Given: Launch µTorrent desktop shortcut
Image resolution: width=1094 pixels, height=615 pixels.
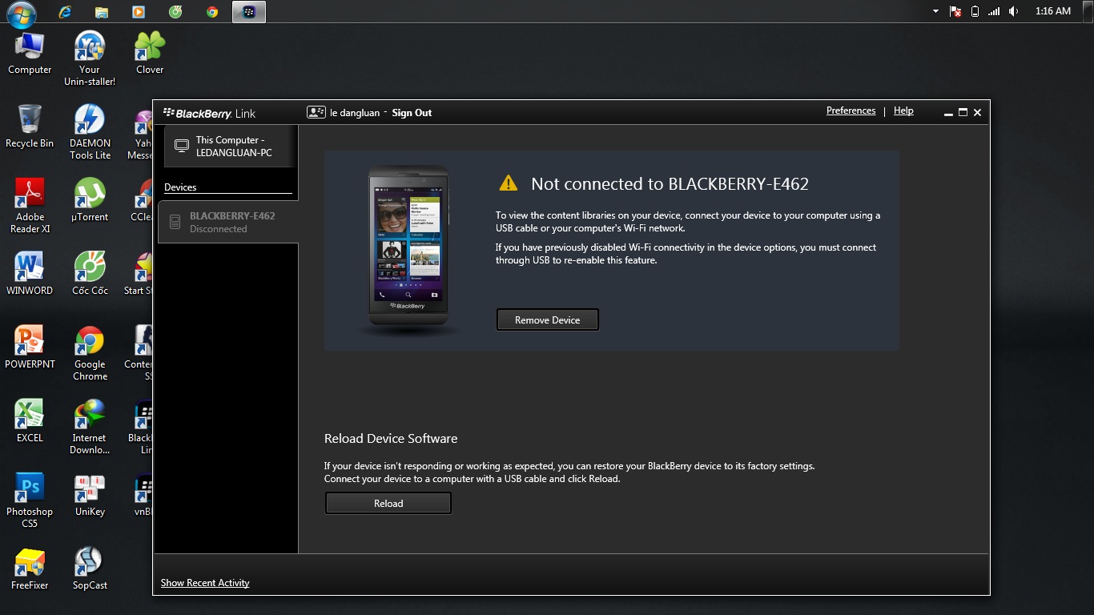Looking at the screenshot, I should pos(90,200).
